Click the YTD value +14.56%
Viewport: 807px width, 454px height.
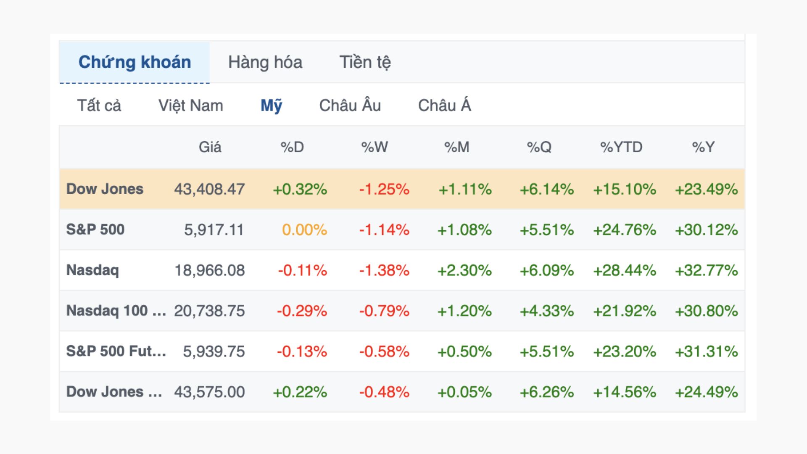click(x=625, y=392)
